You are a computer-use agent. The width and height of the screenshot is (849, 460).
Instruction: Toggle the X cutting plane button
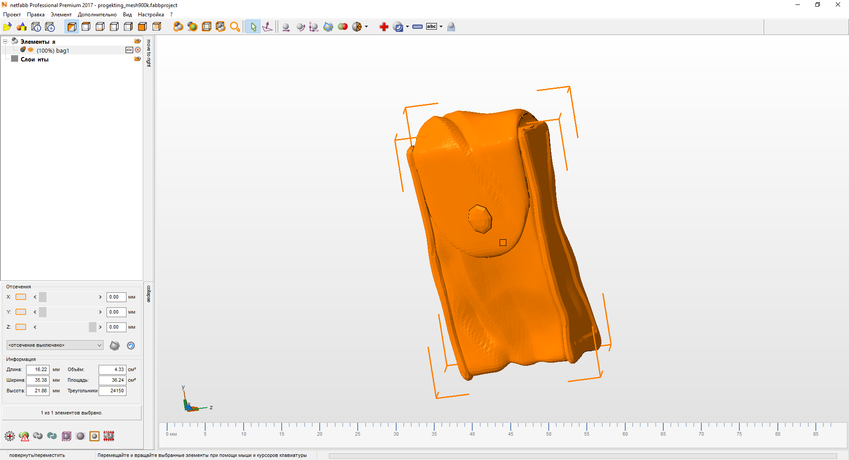coord(21,297)
